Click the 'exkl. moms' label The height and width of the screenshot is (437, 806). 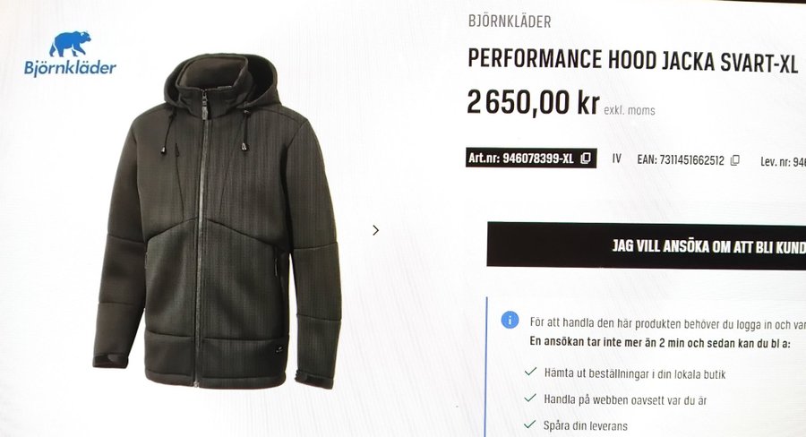click(630, 110)
